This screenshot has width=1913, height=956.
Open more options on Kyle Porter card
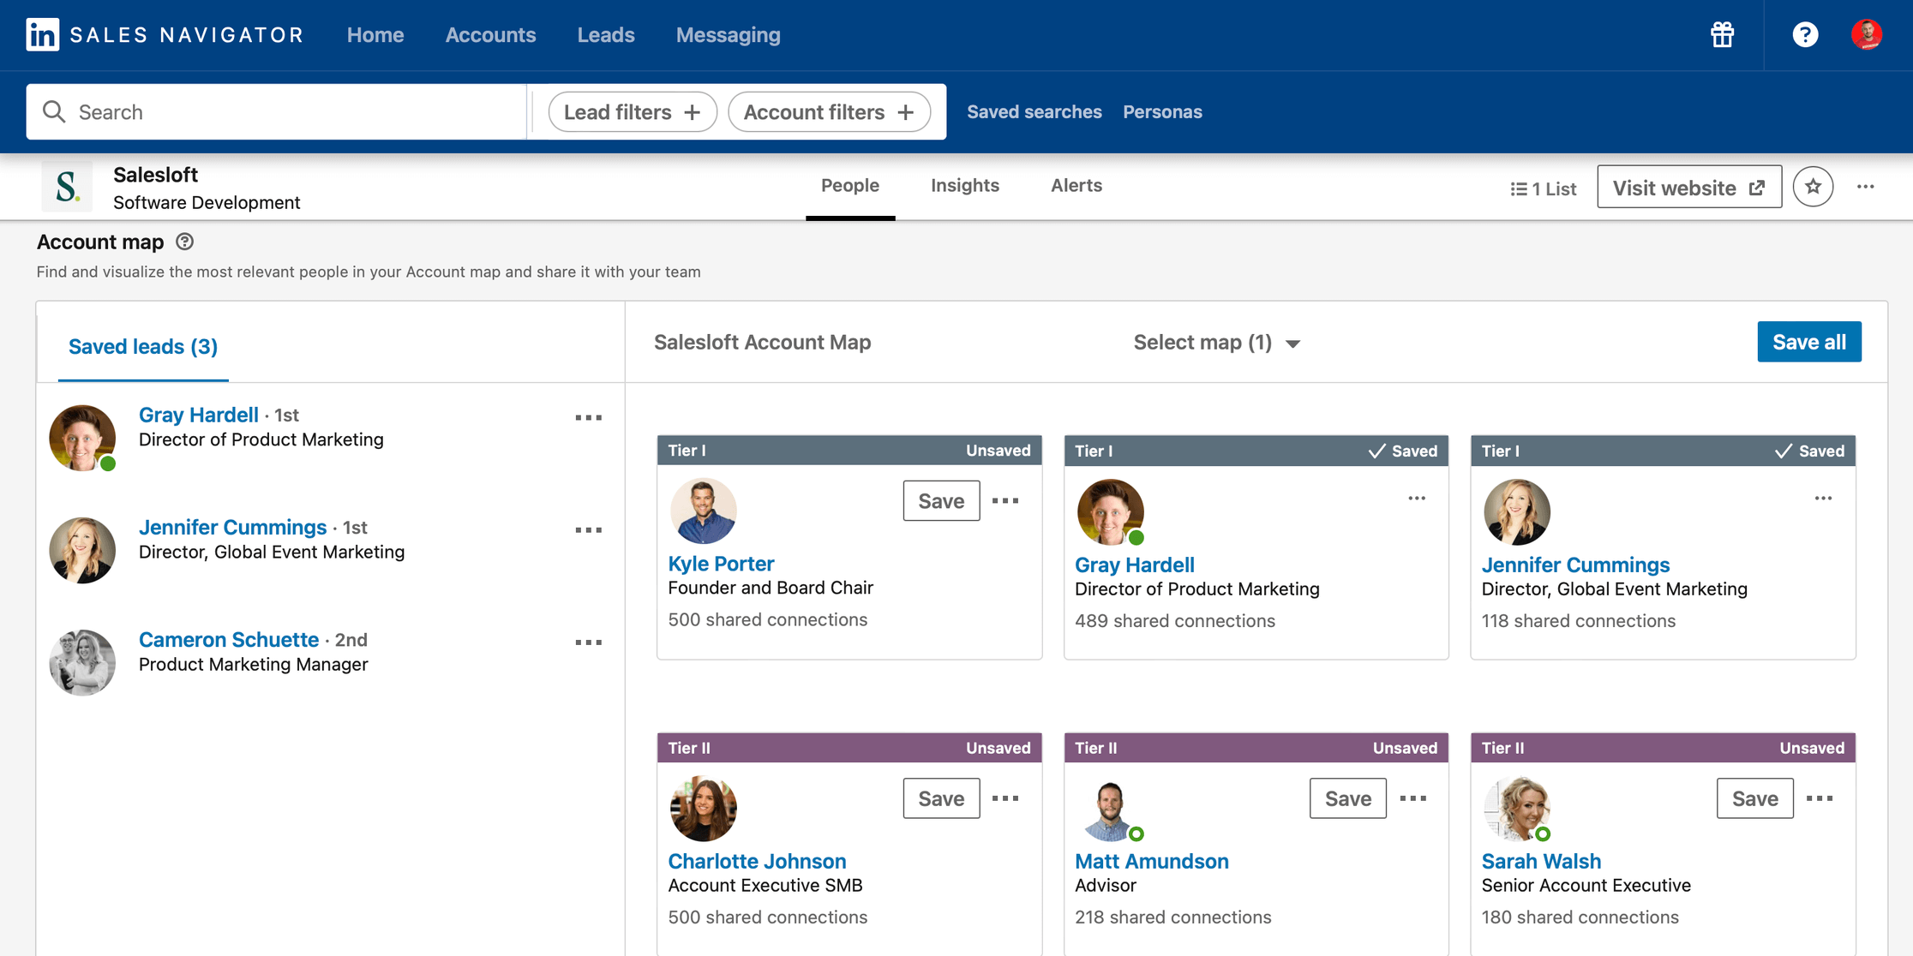(1005, 500)
